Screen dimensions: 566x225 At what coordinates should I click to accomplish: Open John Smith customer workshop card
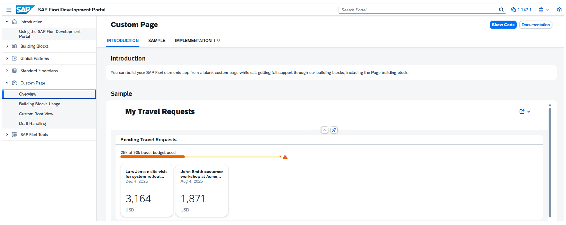click(202, 190)
